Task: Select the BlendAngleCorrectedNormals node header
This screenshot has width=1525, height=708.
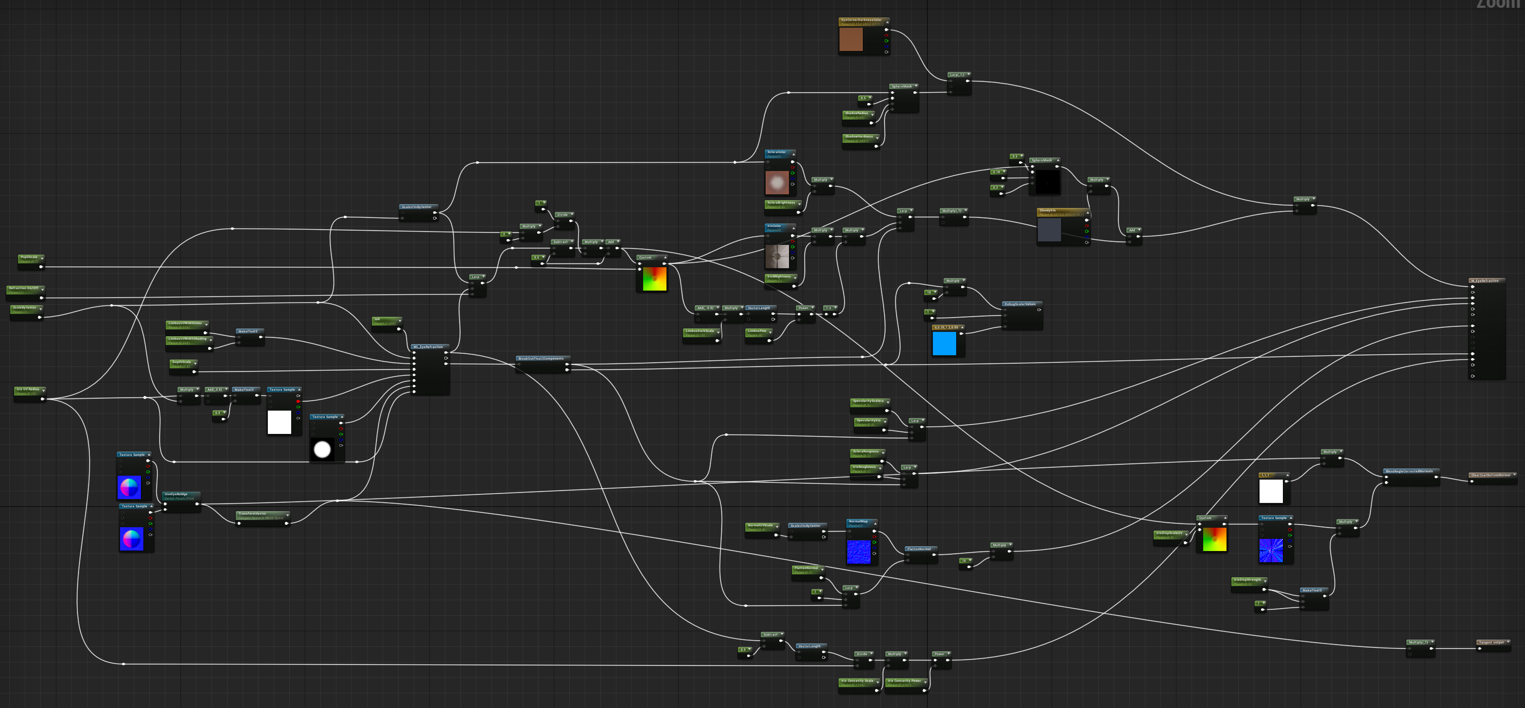Action: [x=1409, y=471]
